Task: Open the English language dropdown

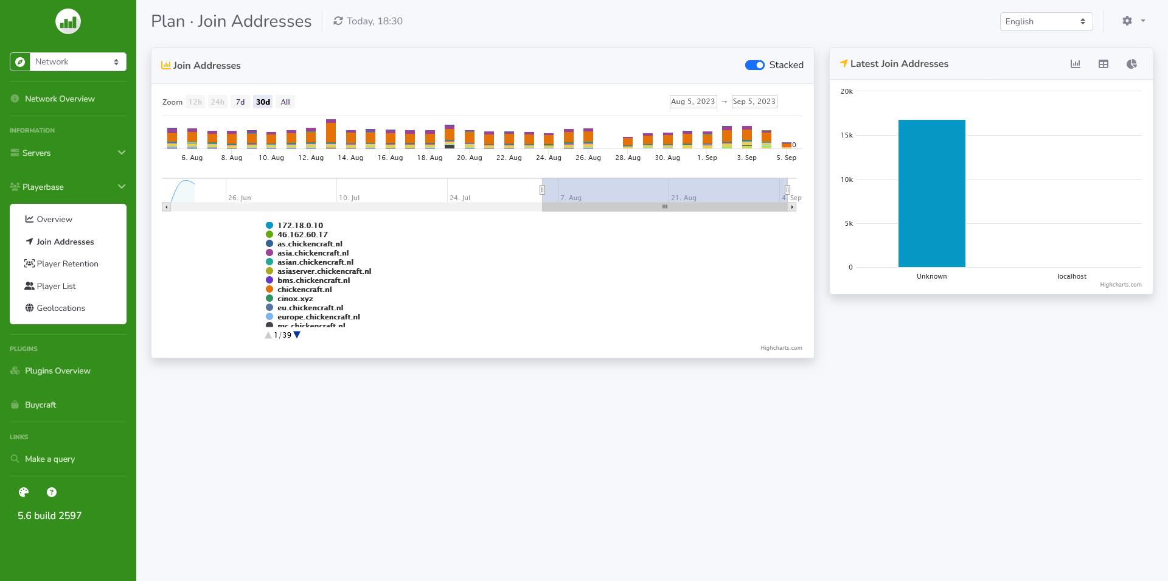Action: click(1046, 21)
